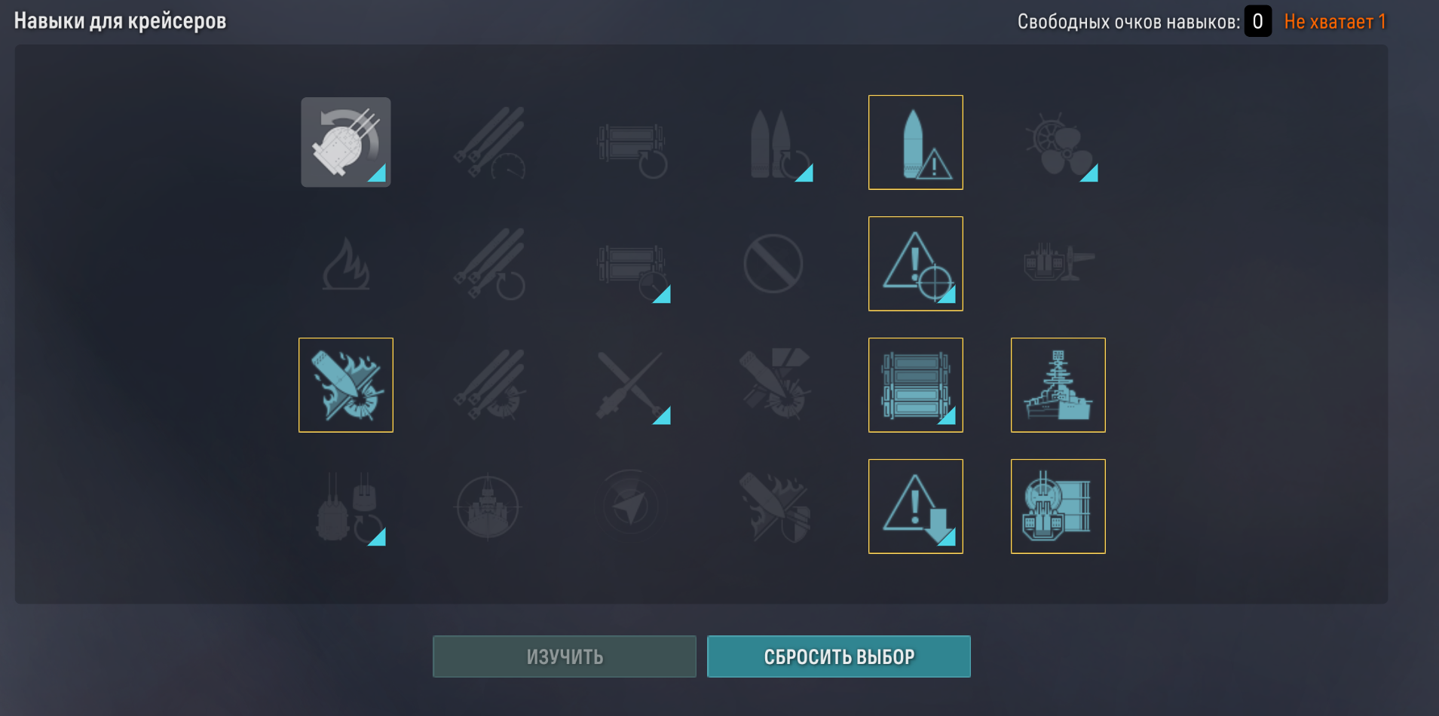Click the selected shell with warning triangle skill
Image resolution: width=1439 pixels, height=716 pixels.
(x=916, y=142)
